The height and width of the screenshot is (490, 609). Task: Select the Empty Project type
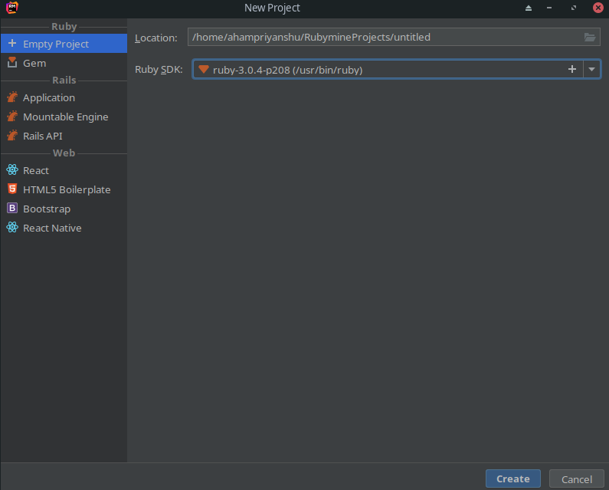[64, 44]
